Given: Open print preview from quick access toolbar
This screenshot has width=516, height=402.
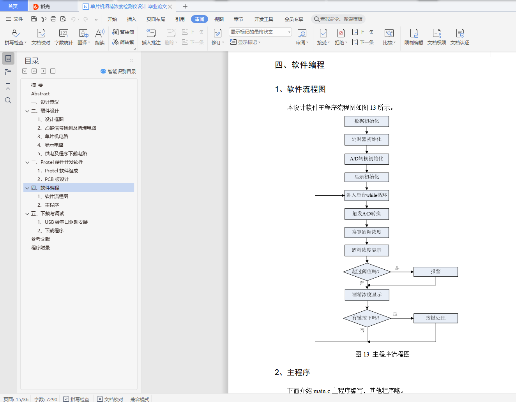Looking at the screenshot, I should pos(63,19).
